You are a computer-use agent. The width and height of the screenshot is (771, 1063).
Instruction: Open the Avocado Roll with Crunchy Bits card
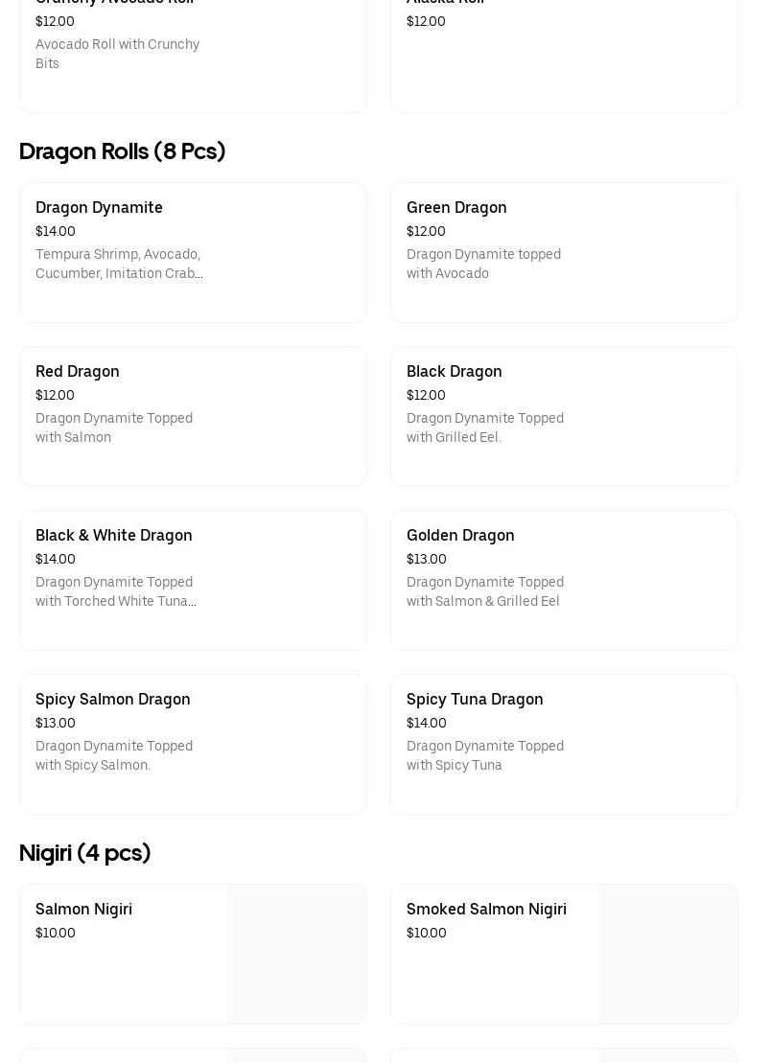193,56
